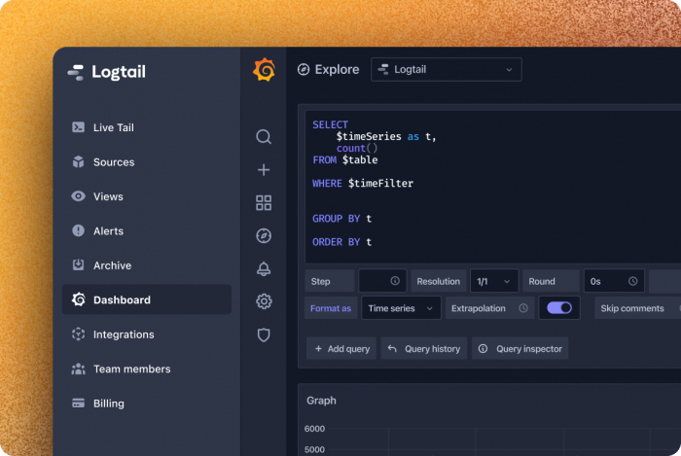681x456 pixels.
Task: Open Alerts in Logtail menu
Action: (x=146, y=230)
